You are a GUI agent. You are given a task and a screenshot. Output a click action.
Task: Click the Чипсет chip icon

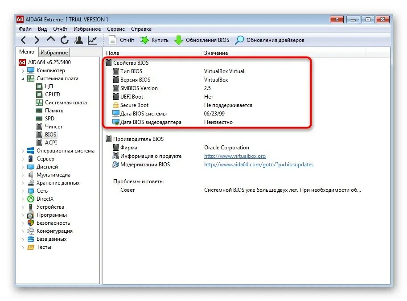pyautogui.click(x=39, y=127)
